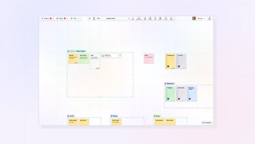The image size is (255, 144).
Task: Open the Finished binder
Action: 170,94
